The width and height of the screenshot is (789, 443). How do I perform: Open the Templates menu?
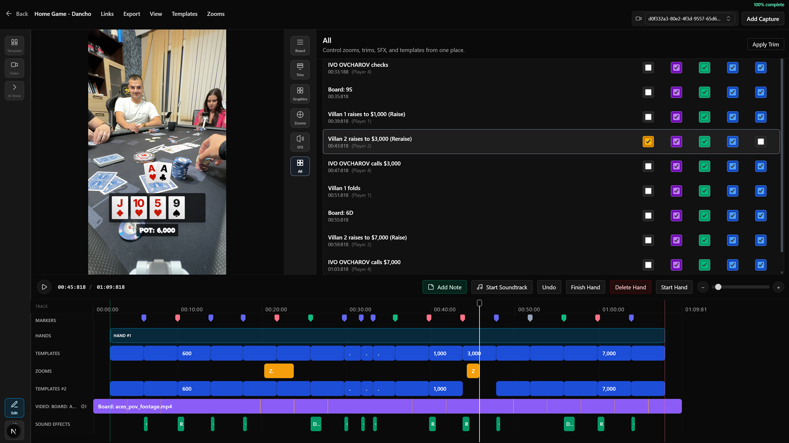click(184, 14)
